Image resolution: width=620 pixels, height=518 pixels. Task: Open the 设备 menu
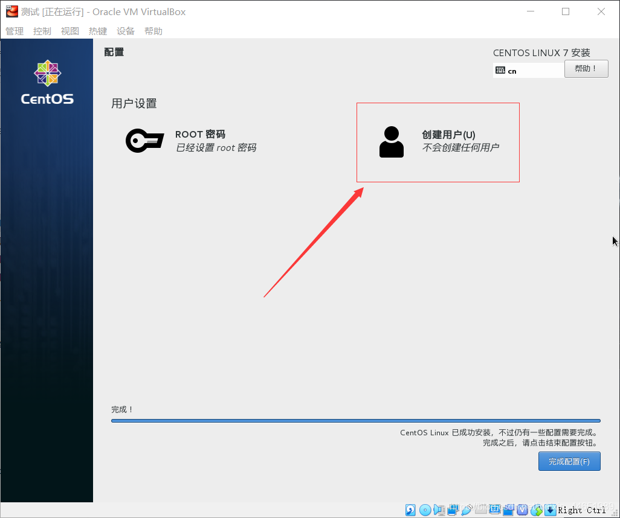126,31
